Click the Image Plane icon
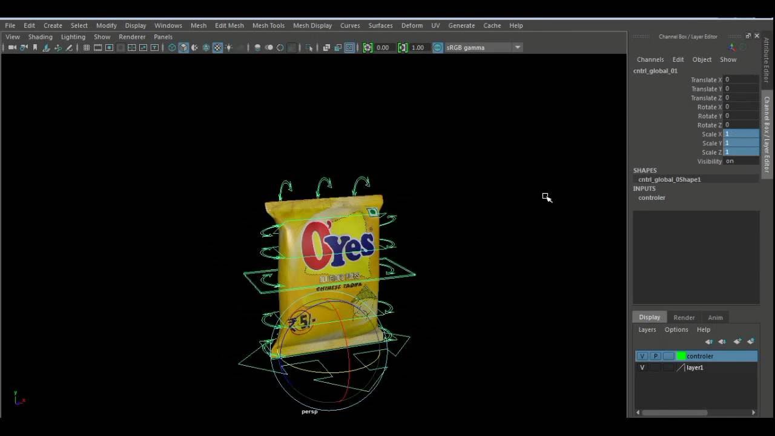This screenshot has width=775, height=436. tap(46, 47)
